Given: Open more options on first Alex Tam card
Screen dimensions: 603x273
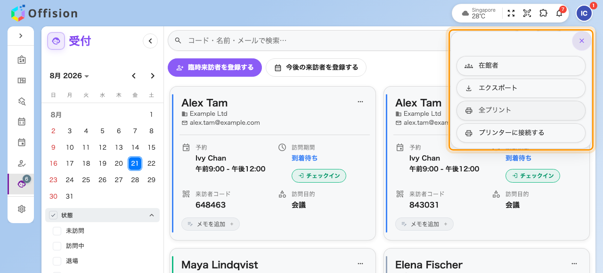Looking at the screenshot, I should [360, 101].
